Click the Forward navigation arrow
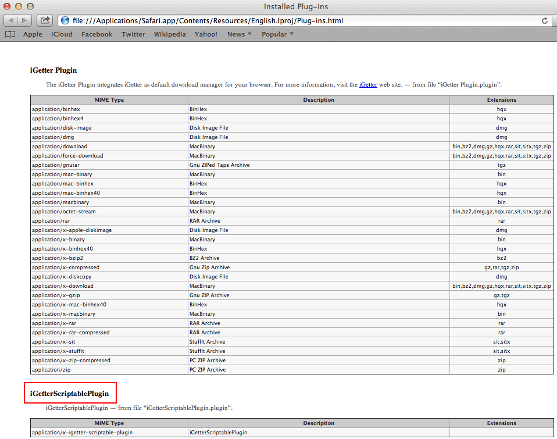557x439 pixels. pos(26,20)
